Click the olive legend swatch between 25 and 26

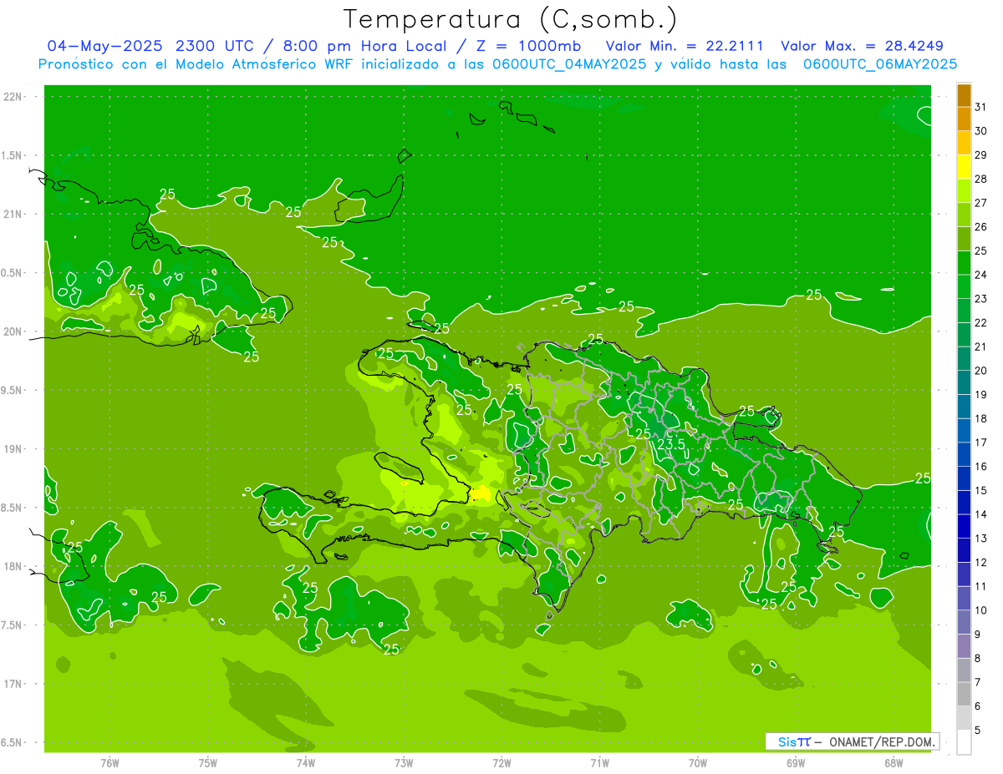click(x=964, y=239)
